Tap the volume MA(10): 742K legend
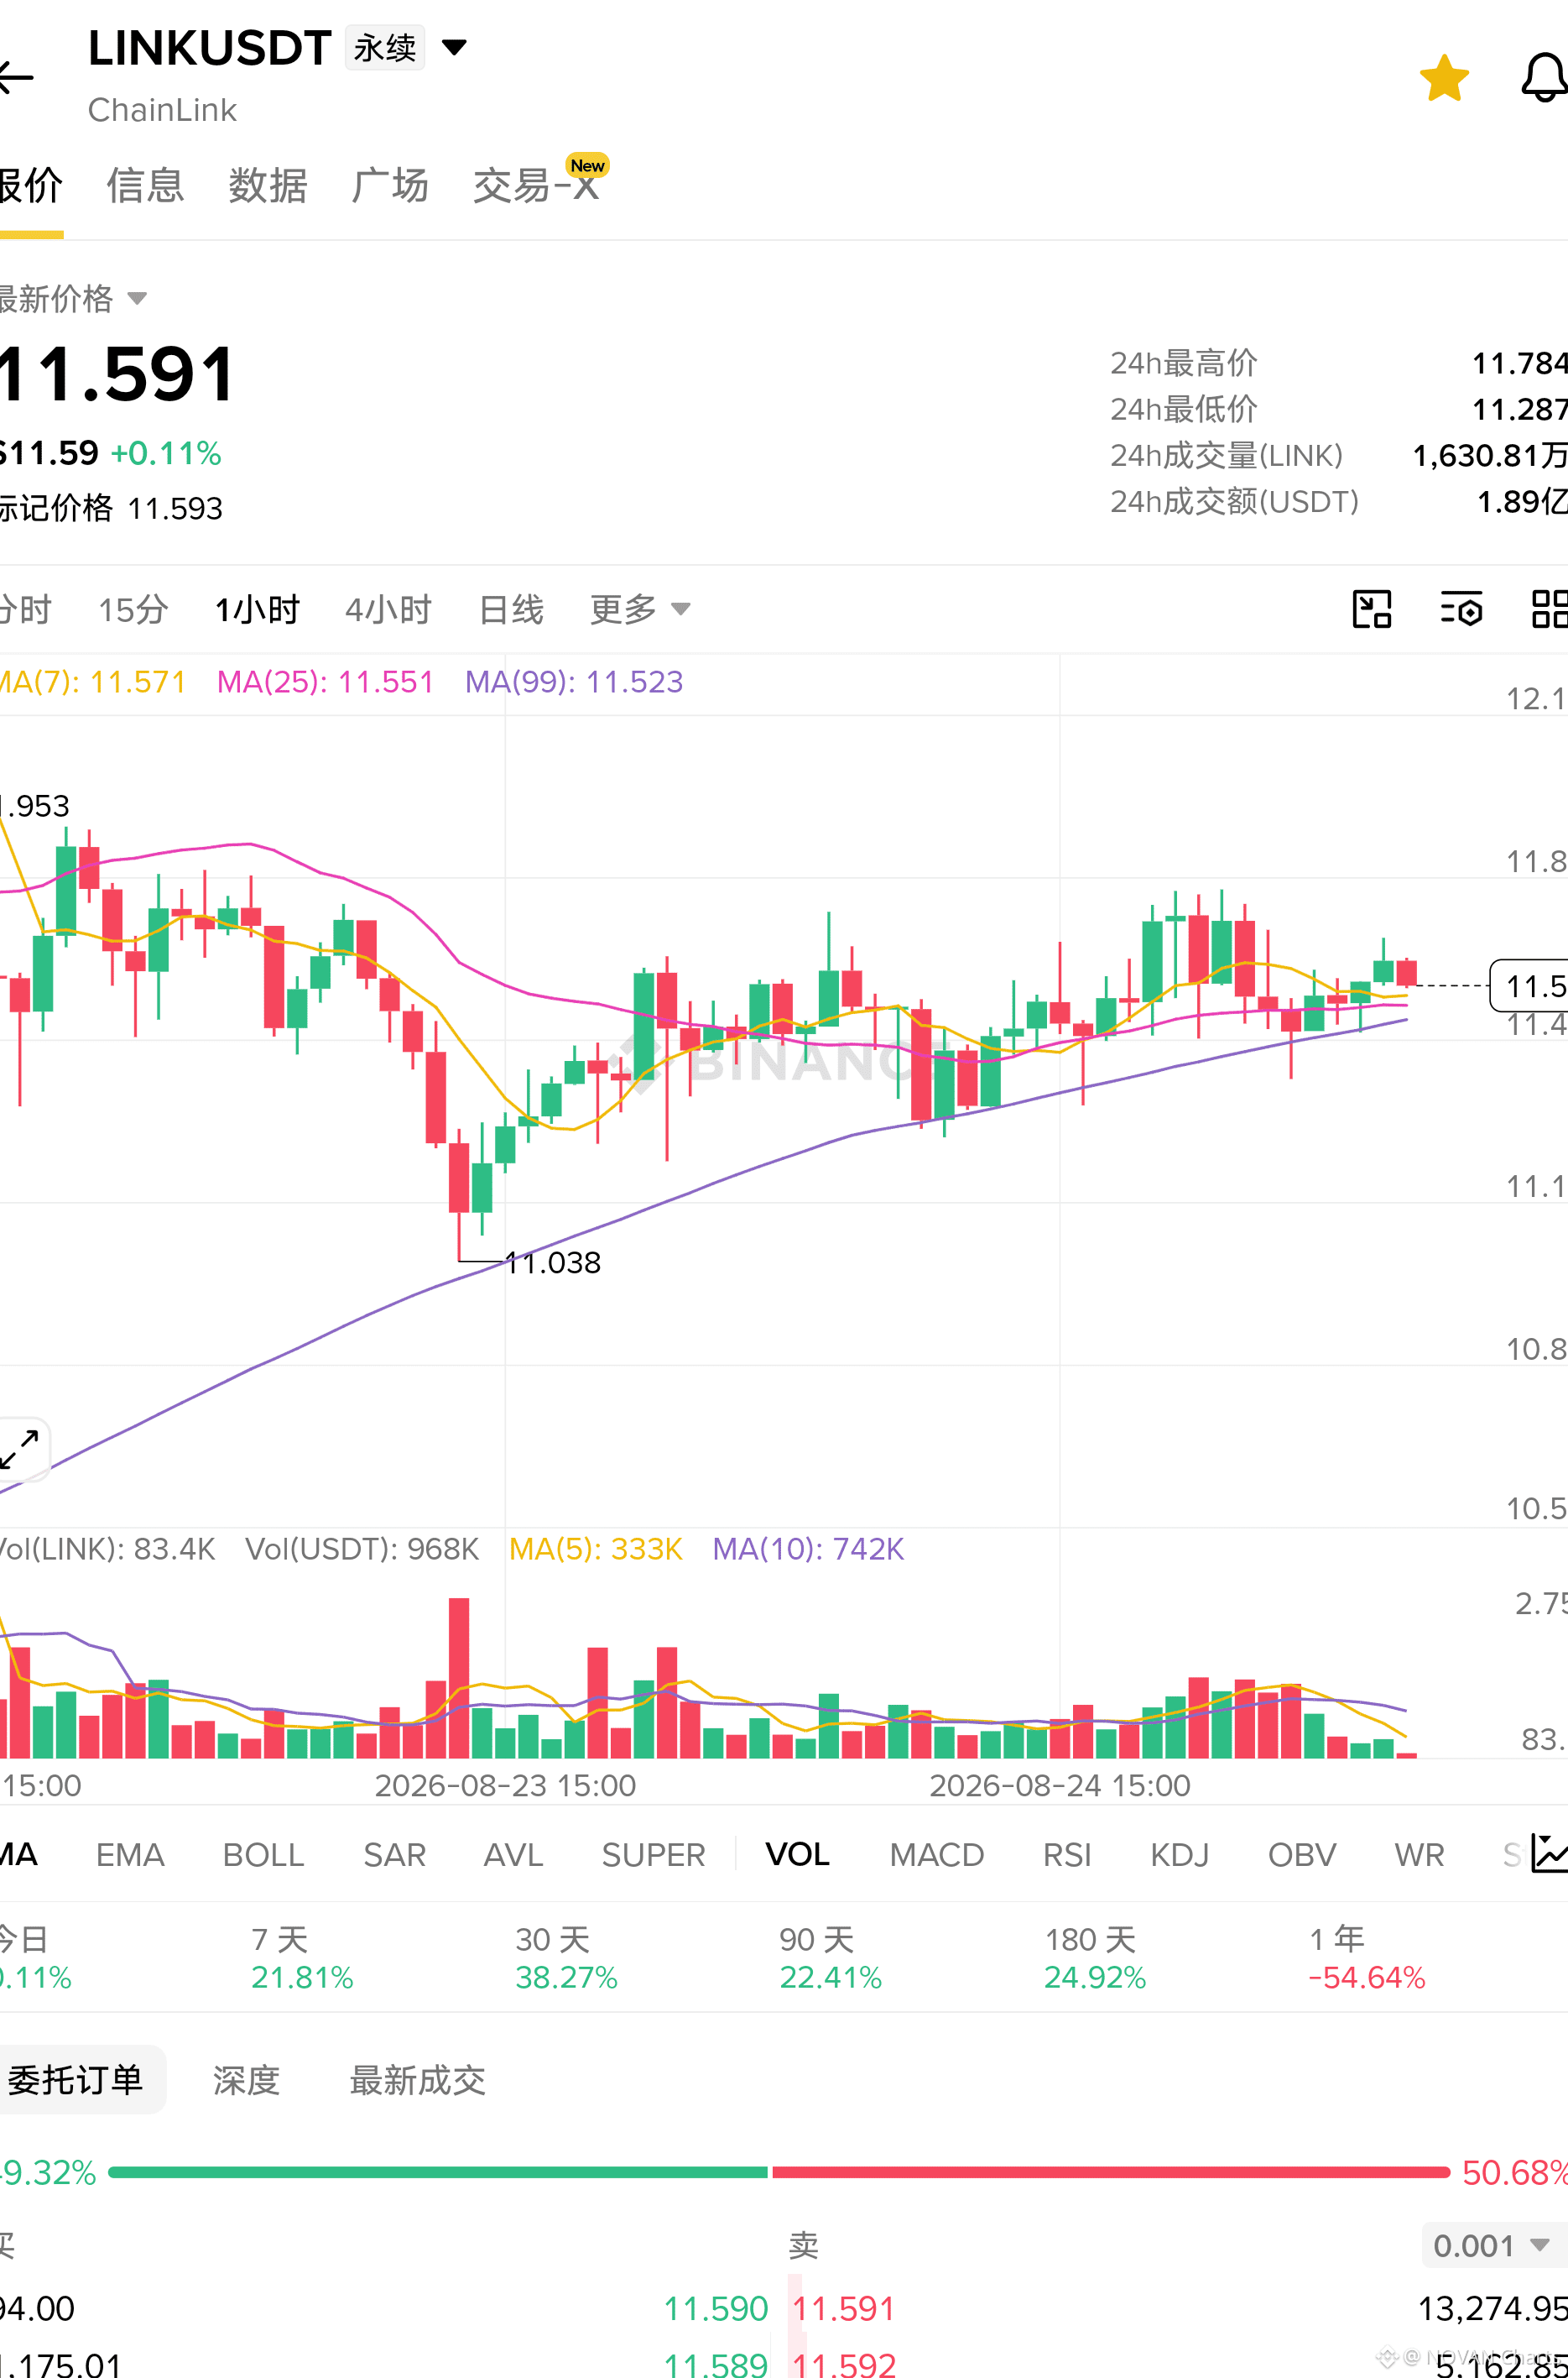Screen dimensions: 1568x2378 point(808,1549)
